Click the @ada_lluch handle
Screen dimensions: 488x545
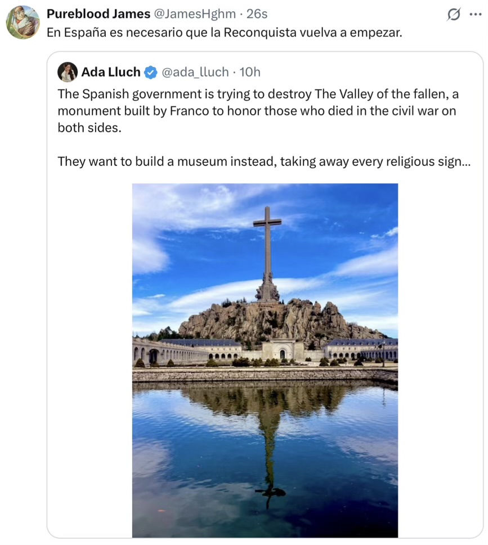point(195,72)
